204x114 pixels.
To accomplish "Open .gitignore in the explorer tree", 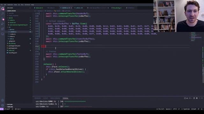I will (12, 41).
